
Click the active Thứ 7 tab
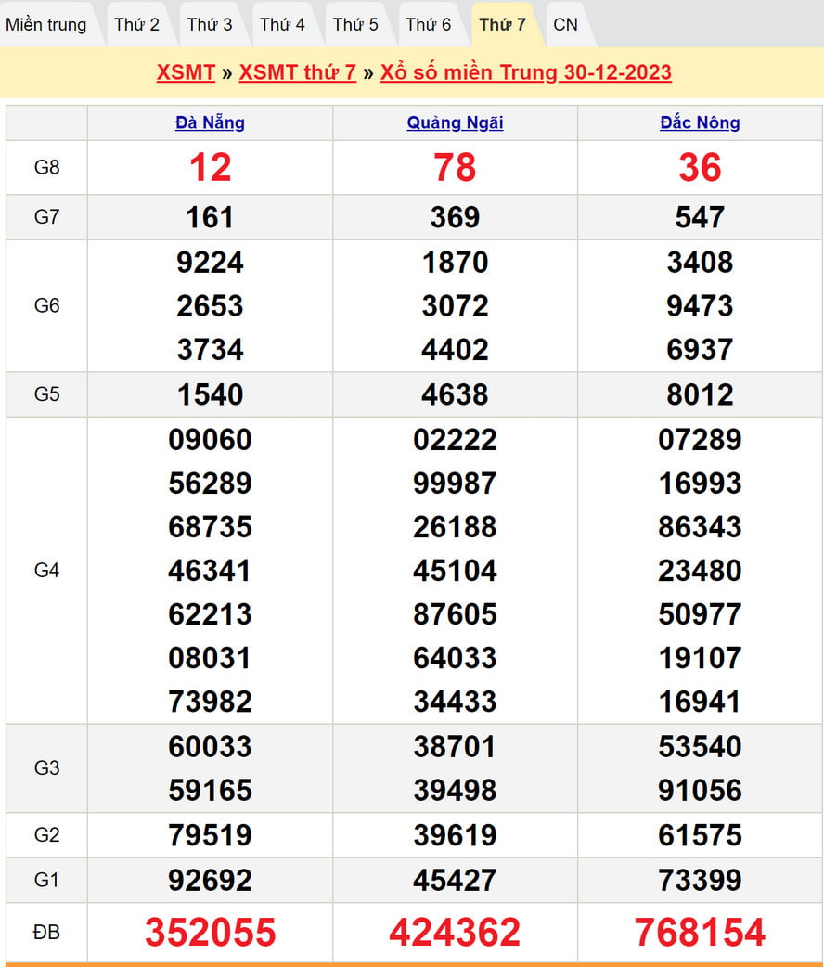(x=502, y=25)
